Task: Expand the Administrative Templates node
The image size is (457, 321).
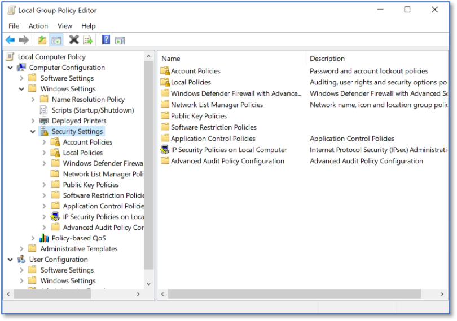Action: [21, 248]
